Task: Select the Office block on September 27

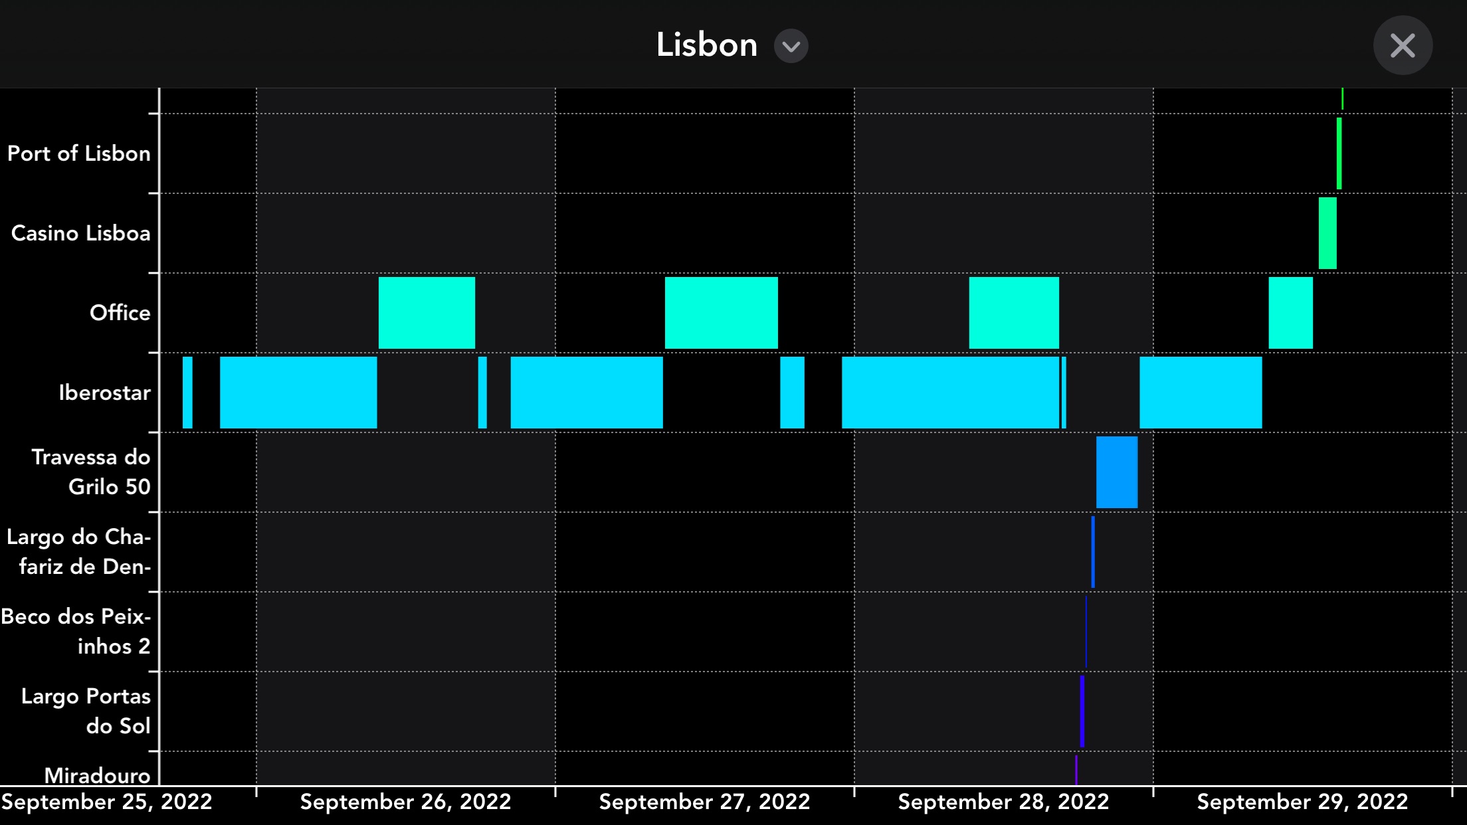Action: (x=721, y=313)
